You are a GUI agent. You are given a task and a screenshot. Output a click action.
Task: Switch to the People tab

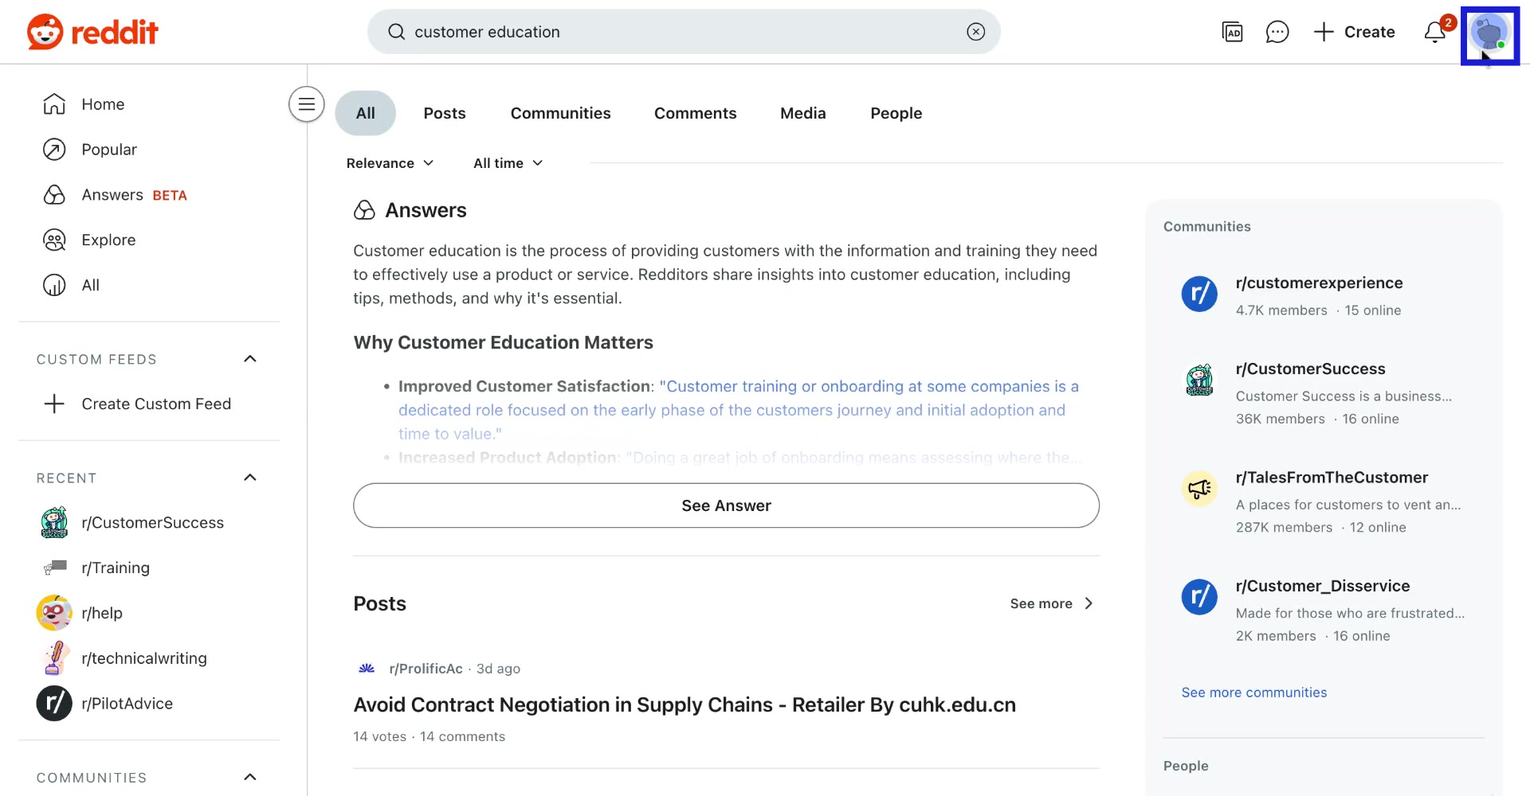tap(896, 113)
